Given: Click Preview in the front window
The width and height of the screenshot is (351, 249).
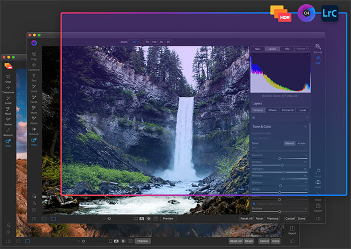Looking at the screenshot, I should coord(168,219).
